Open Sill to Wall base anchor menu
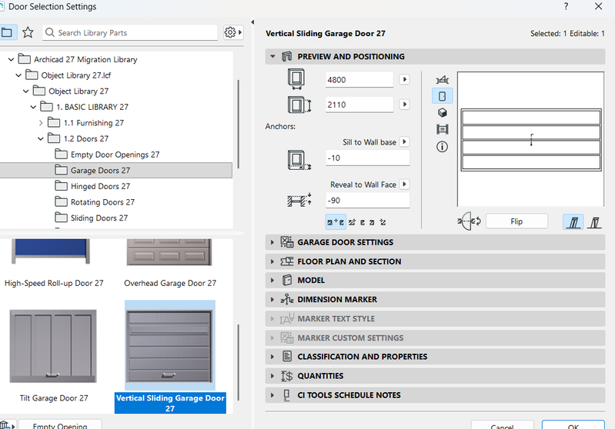 [x=404, y=141]
